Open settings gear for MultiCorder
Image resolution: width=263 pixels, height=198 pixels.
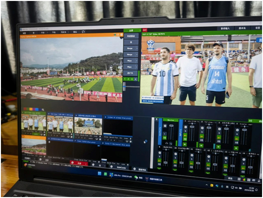click(111, 166)
